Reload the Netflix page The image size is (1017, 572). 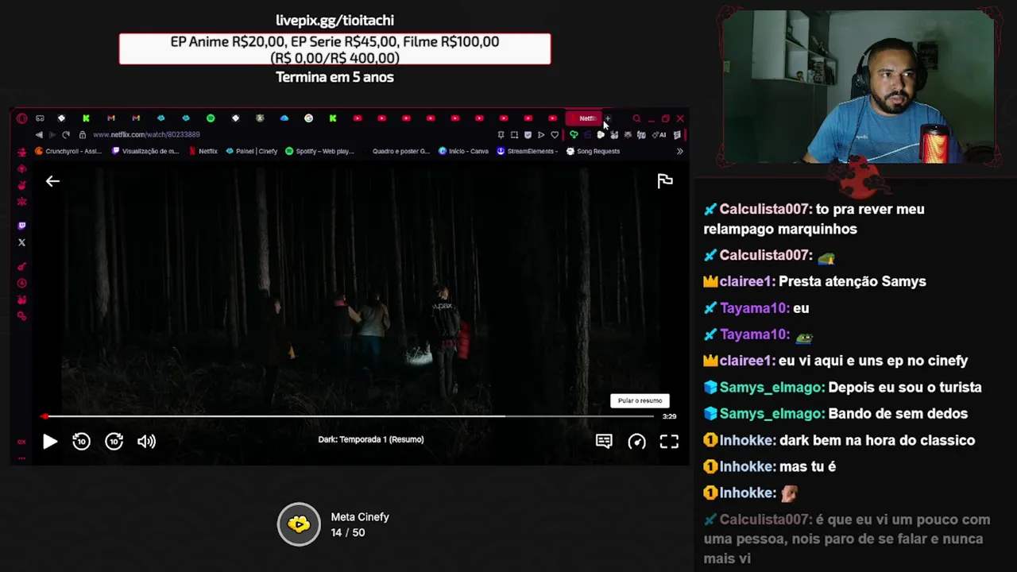coord(66,135)
